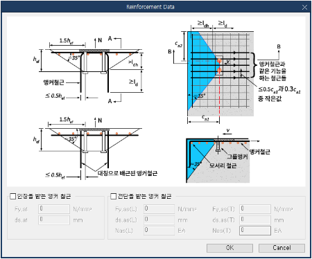This screenshot has width=312, height=259.
Task: Click the Fy,at input field
Action: (x=54, y=209)
